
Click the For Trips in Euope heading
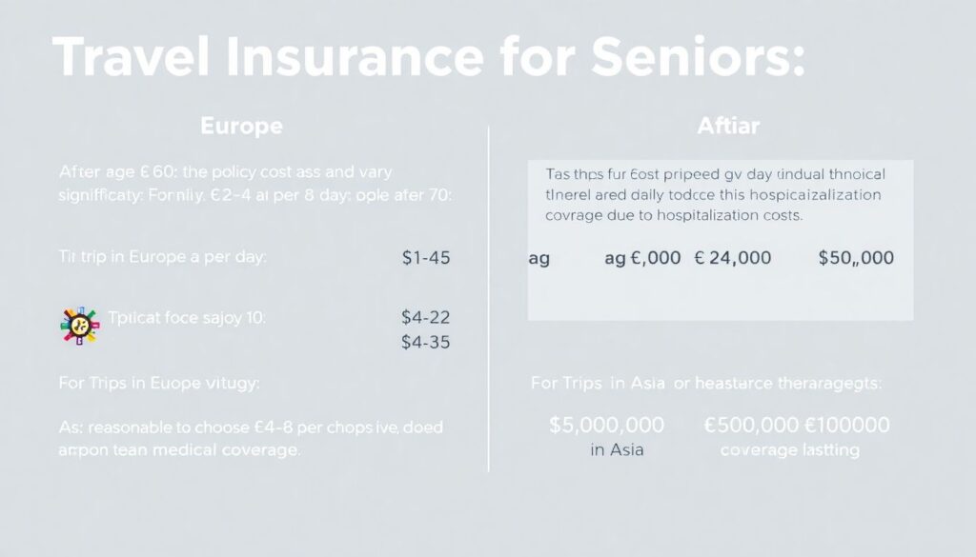pos(158,384)
